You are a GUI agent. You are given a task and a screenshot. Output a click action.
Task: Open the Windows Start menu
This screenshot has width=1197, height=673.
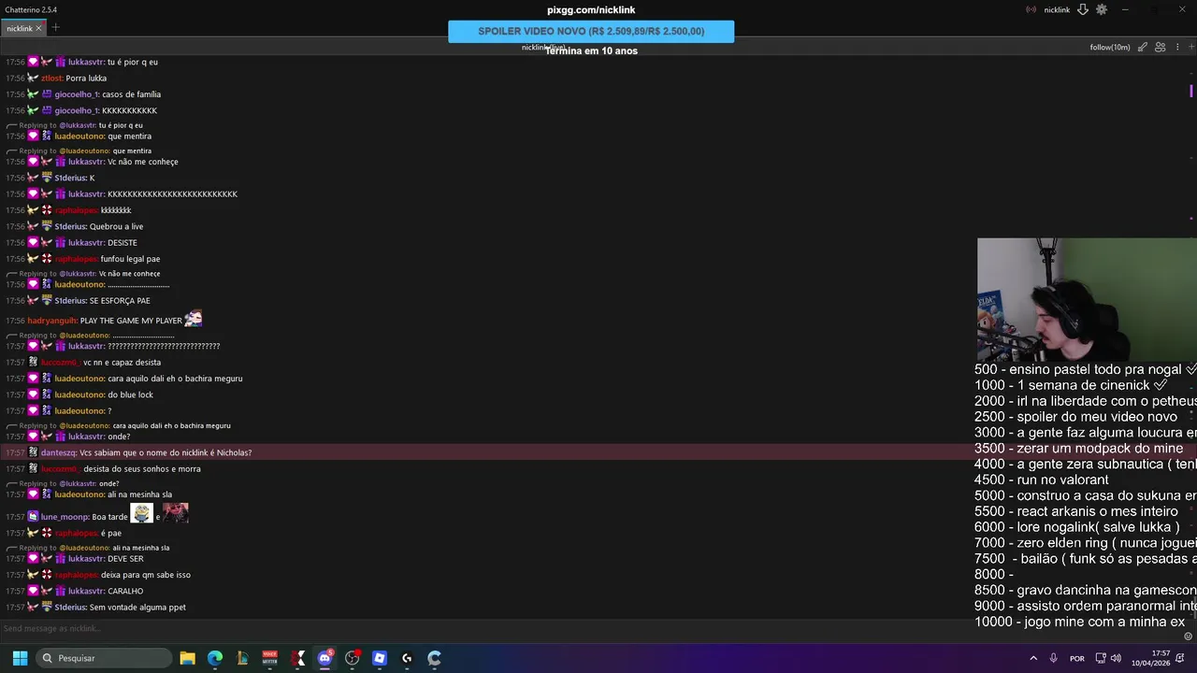pyautogui.click(x=20, y=658)
